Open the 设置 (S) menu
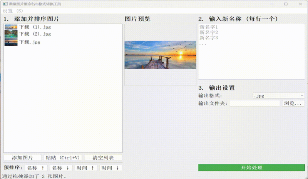This screenshot has width=308, height=179. click(13, 11)
